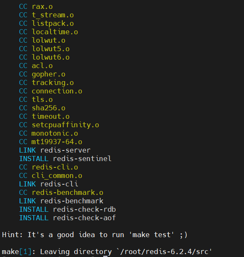Click LINK redis-cli line

[48, 184]
